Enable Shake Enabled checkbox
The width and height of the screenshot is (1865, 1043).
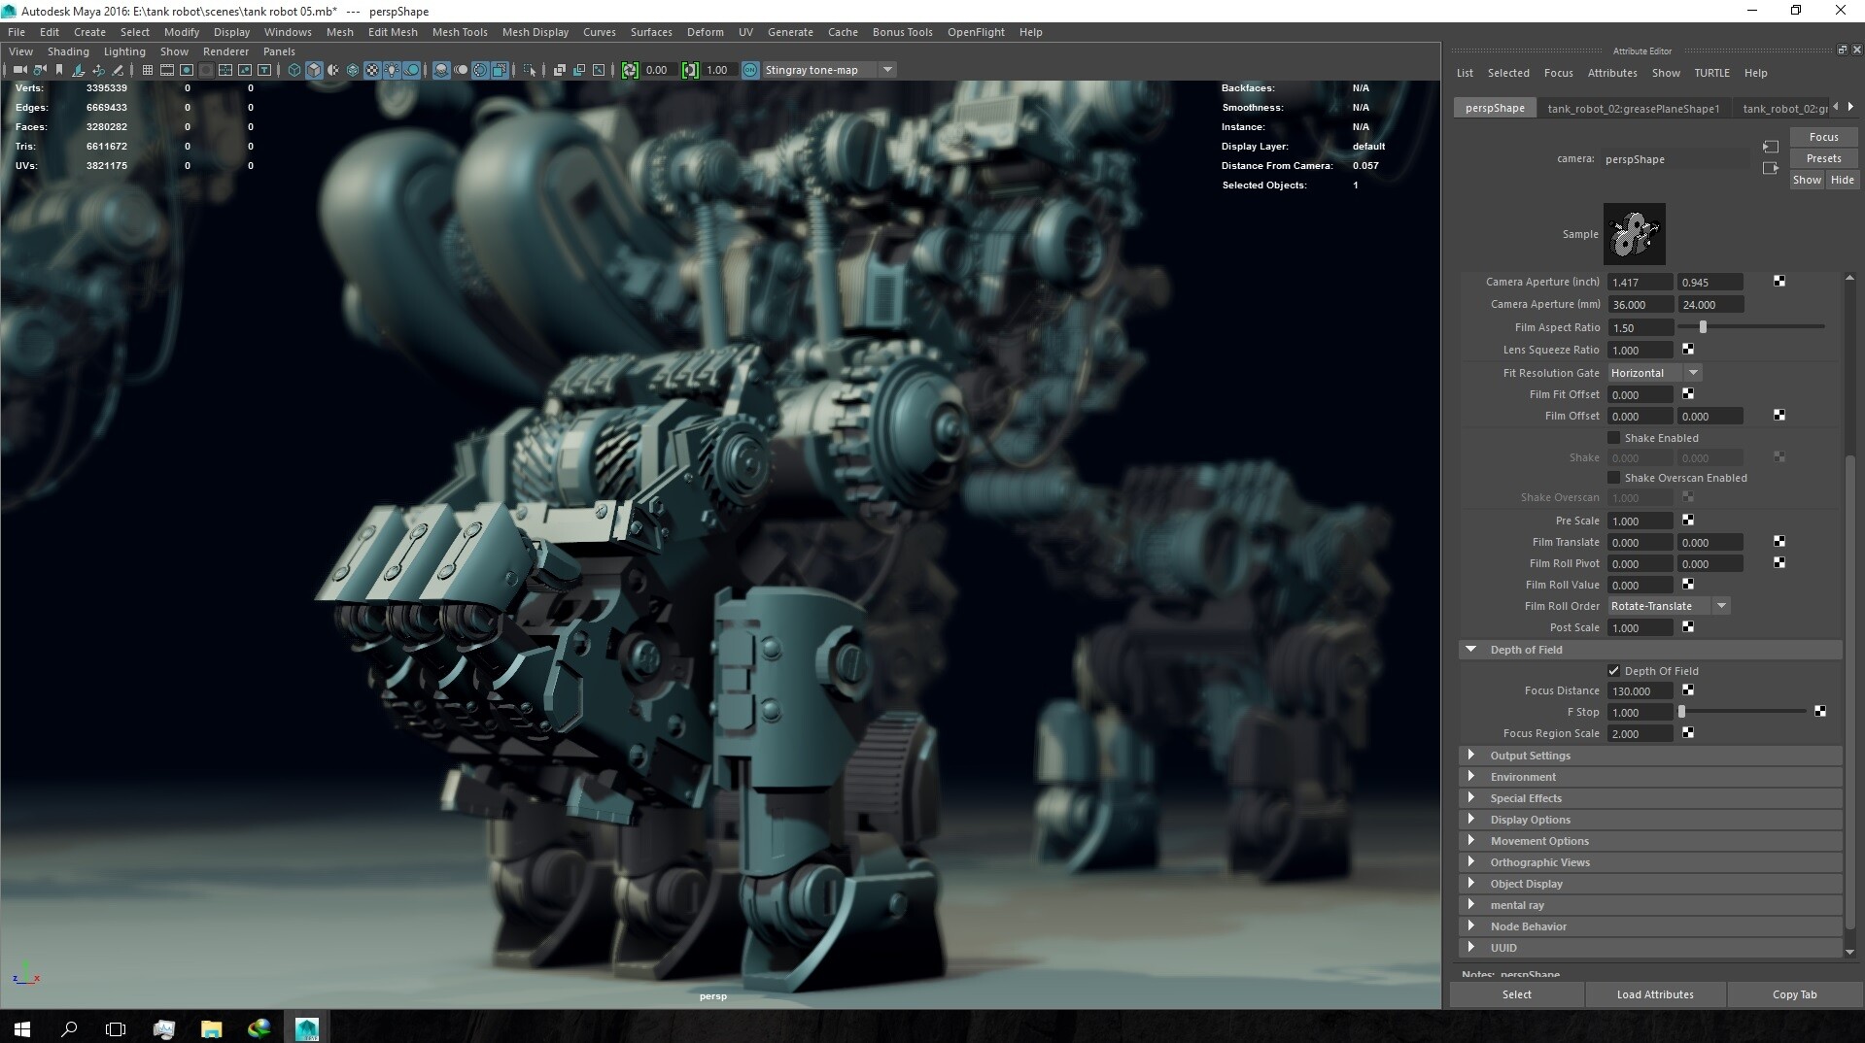(x=1613, y=438)
